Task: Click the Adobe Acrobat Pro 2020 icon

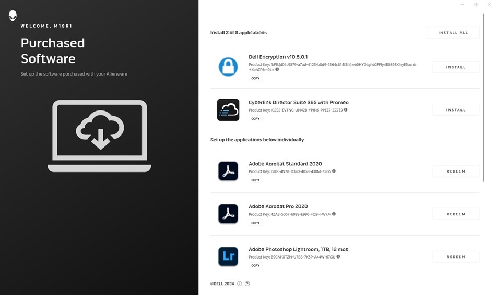Action: click(228, 214)
